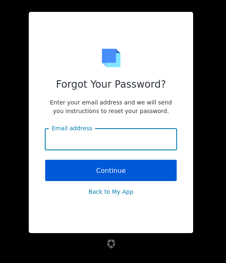This screenshot has height=263, width=226.
Task: Click 'Password?' word in the heading
Action: click(141, 84)
